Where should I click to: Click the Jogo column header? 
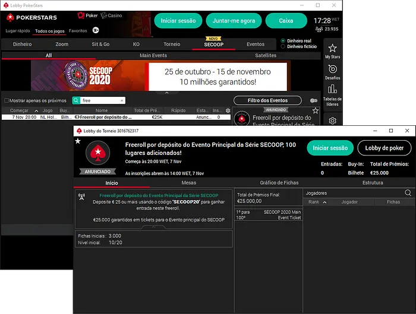[48, 110]
